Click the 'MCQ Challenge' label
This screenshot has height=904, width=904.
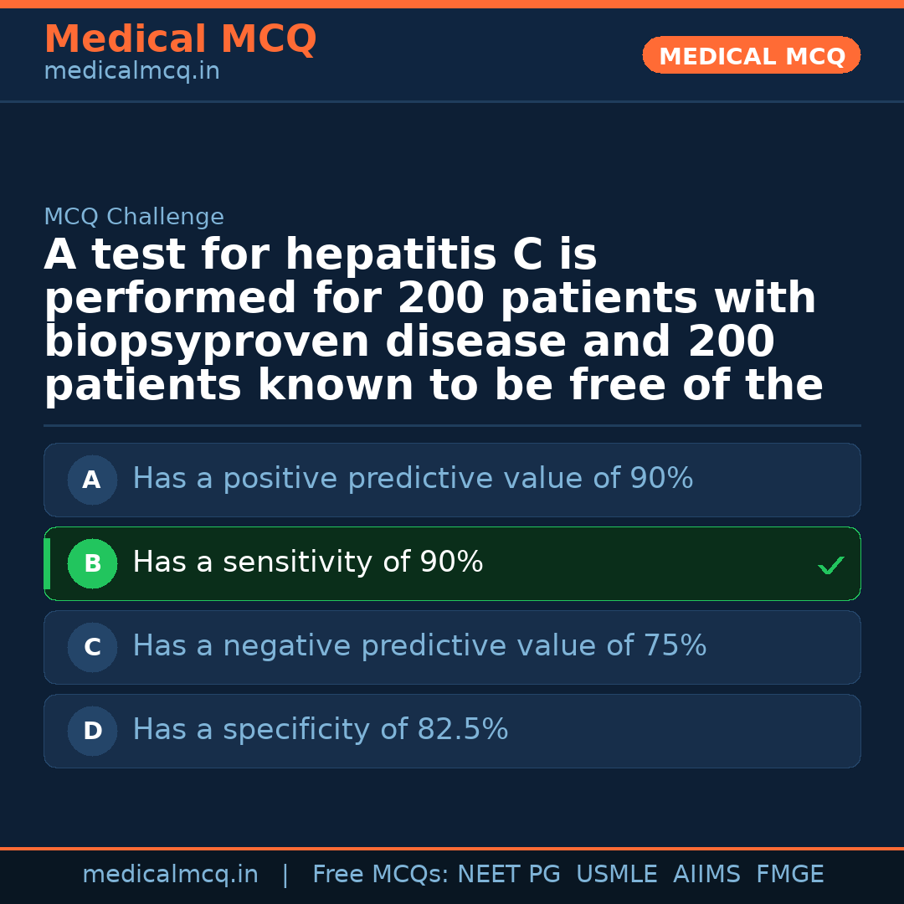click(134, 218)
